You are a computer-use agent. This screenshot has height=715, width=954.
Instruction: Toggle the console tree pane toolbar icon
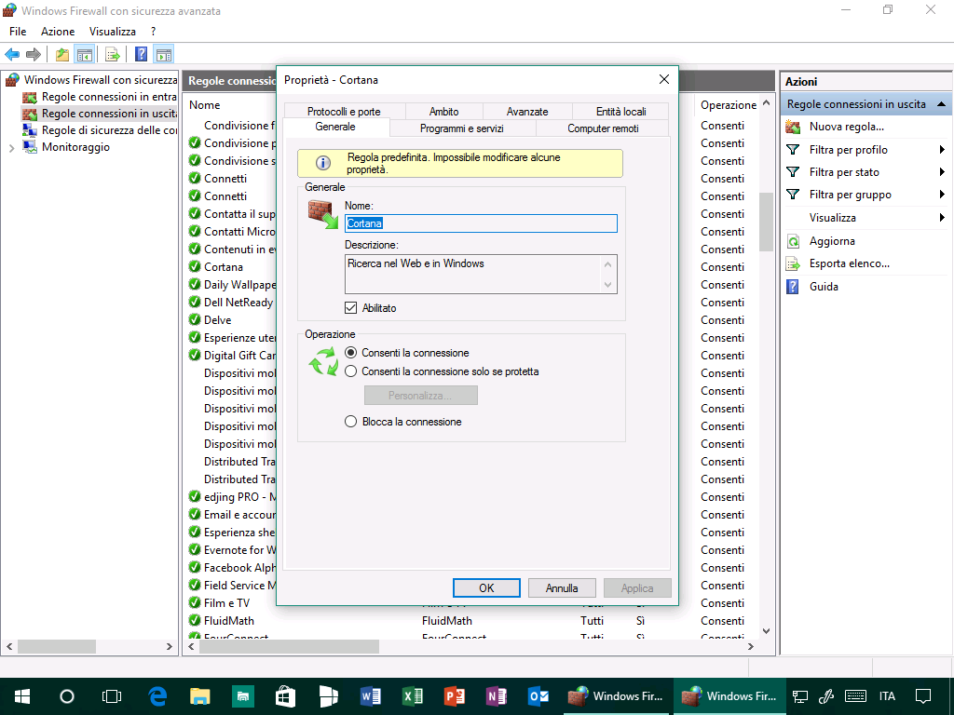pyautogui.click(x=84, y=55)
